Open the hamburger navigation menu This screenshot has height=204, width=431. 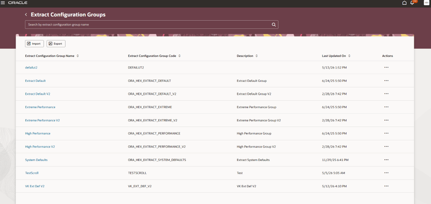(x=3, y=3)
